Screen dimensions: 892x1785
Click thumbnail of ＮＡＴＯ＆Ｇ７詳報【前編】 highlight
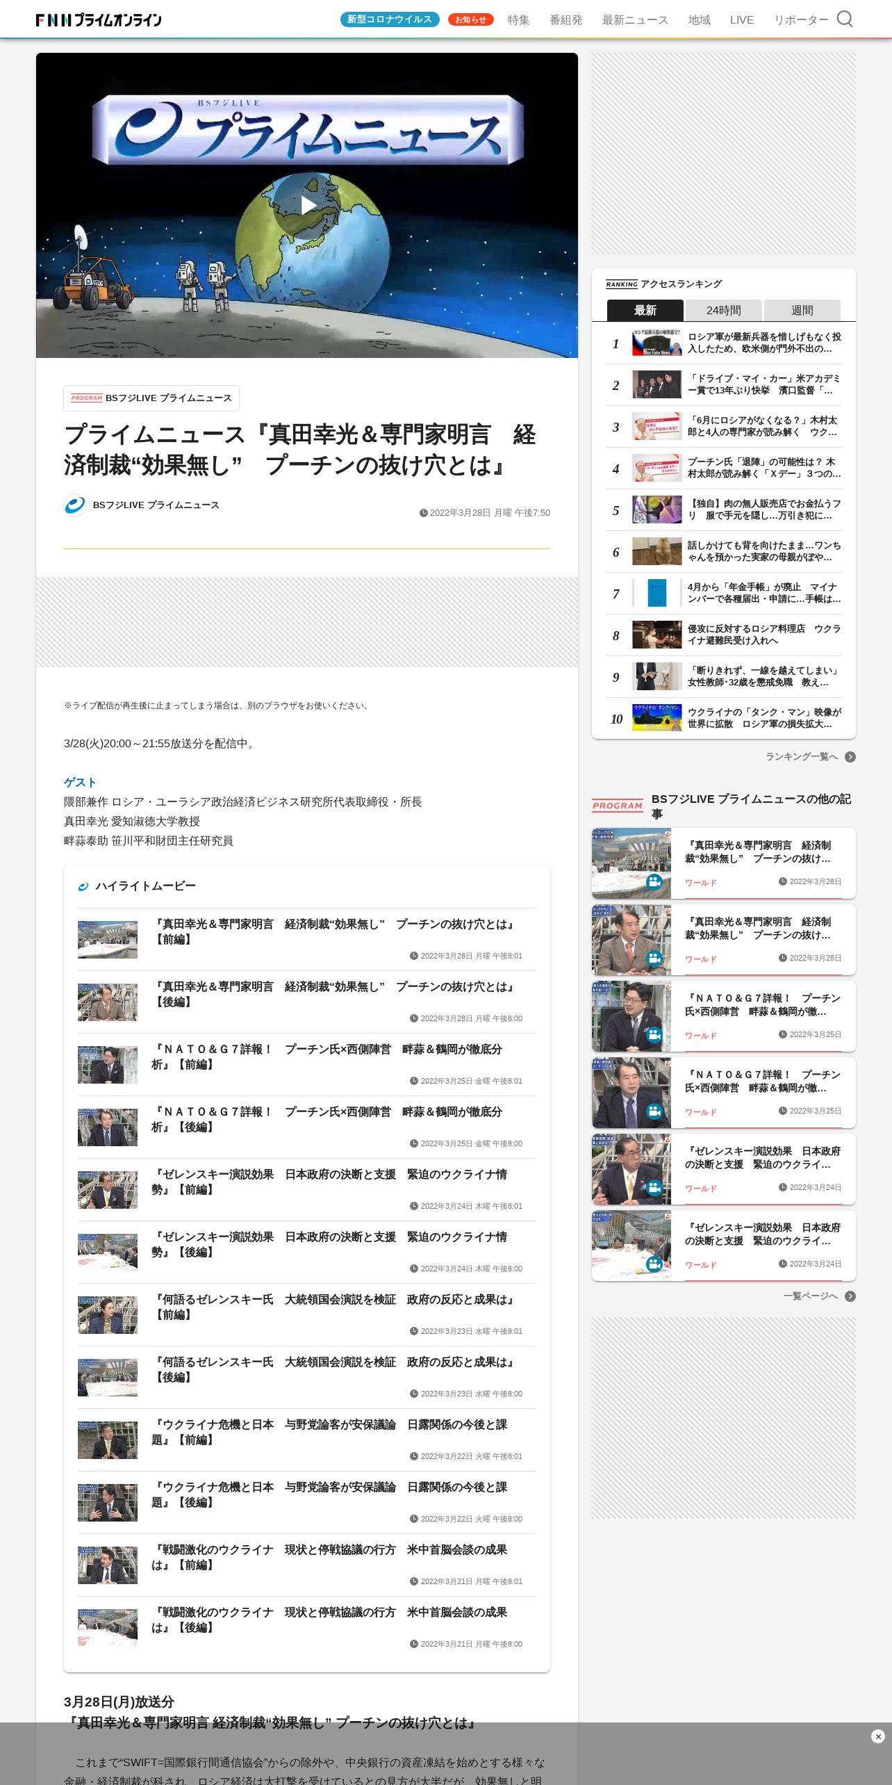click(107, 1065)
